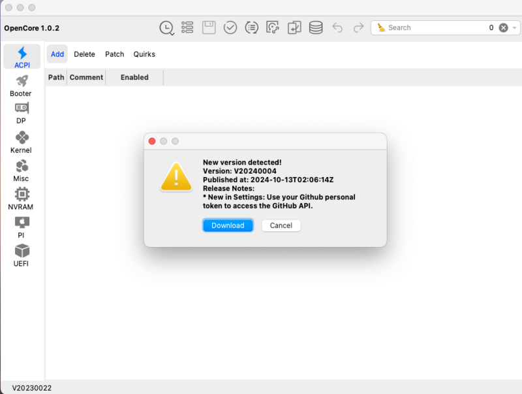Viewport: 522px width, 394px height.
Task: Open the ACPI section in sidebar
Action: point(22,57)
